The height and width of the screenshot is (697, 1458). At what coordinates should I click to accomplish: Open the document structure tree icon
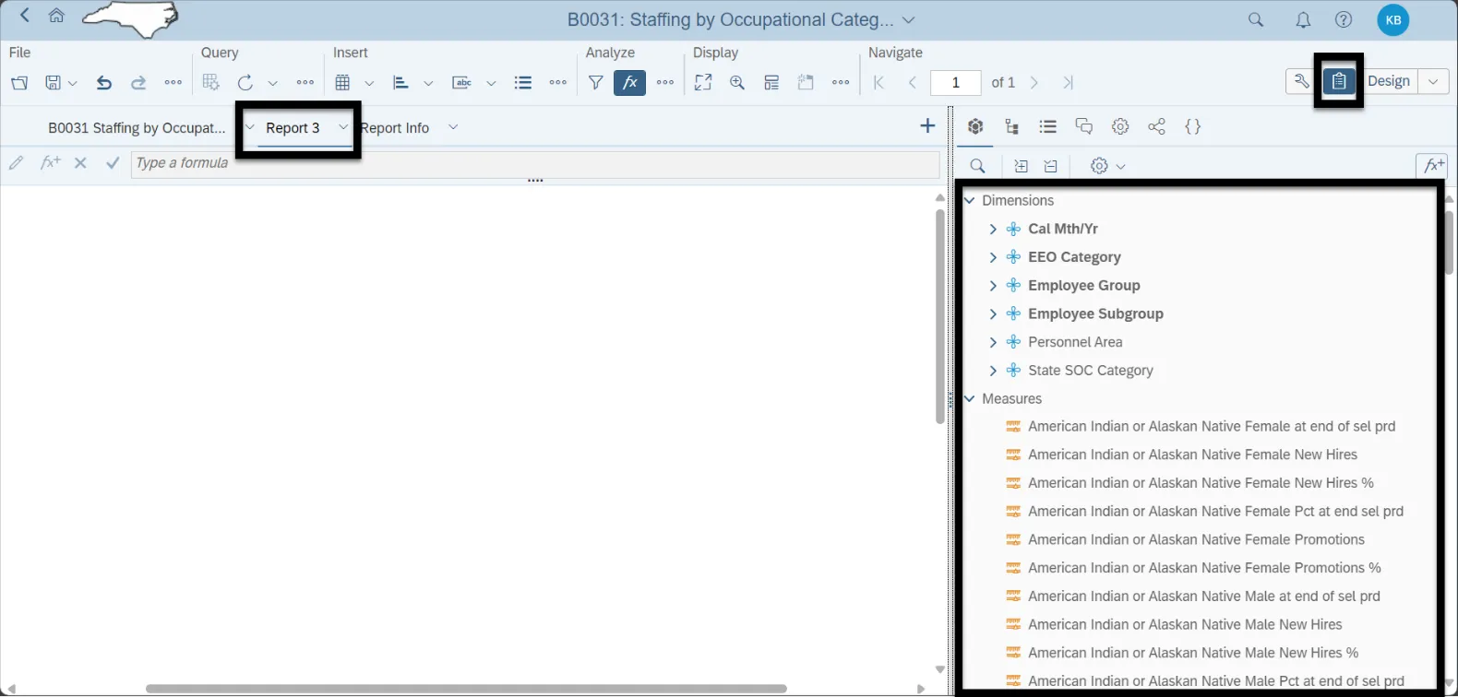(x=1012, y=127)
